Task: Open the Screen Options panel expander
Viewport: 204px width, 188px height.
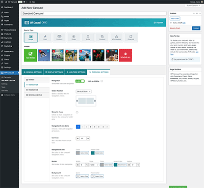Action: (x=193, y=6)
